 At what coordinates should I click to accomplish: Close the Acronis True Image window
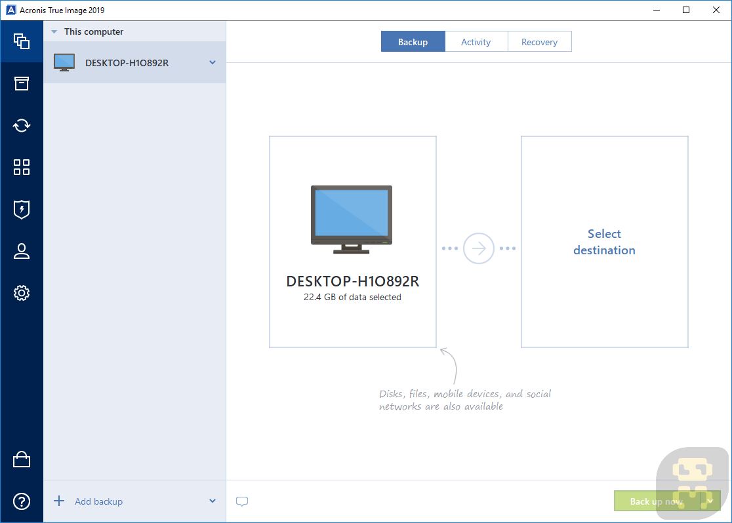(716, 10)
